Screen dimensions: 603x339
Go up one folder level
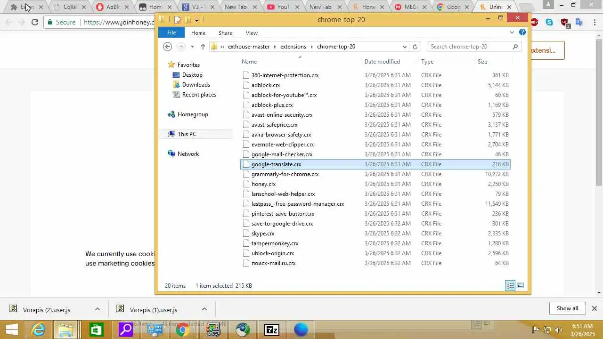(203, 47)
